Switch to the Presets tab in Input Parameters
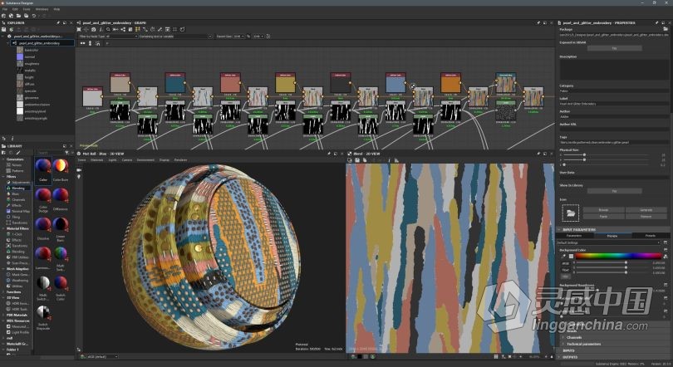This screenshot has height=367, width=673. click(651, 236)
